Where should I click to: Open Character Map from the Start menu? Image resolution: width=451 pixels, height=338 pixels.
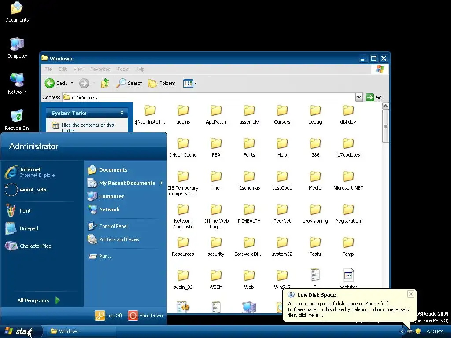28,246
